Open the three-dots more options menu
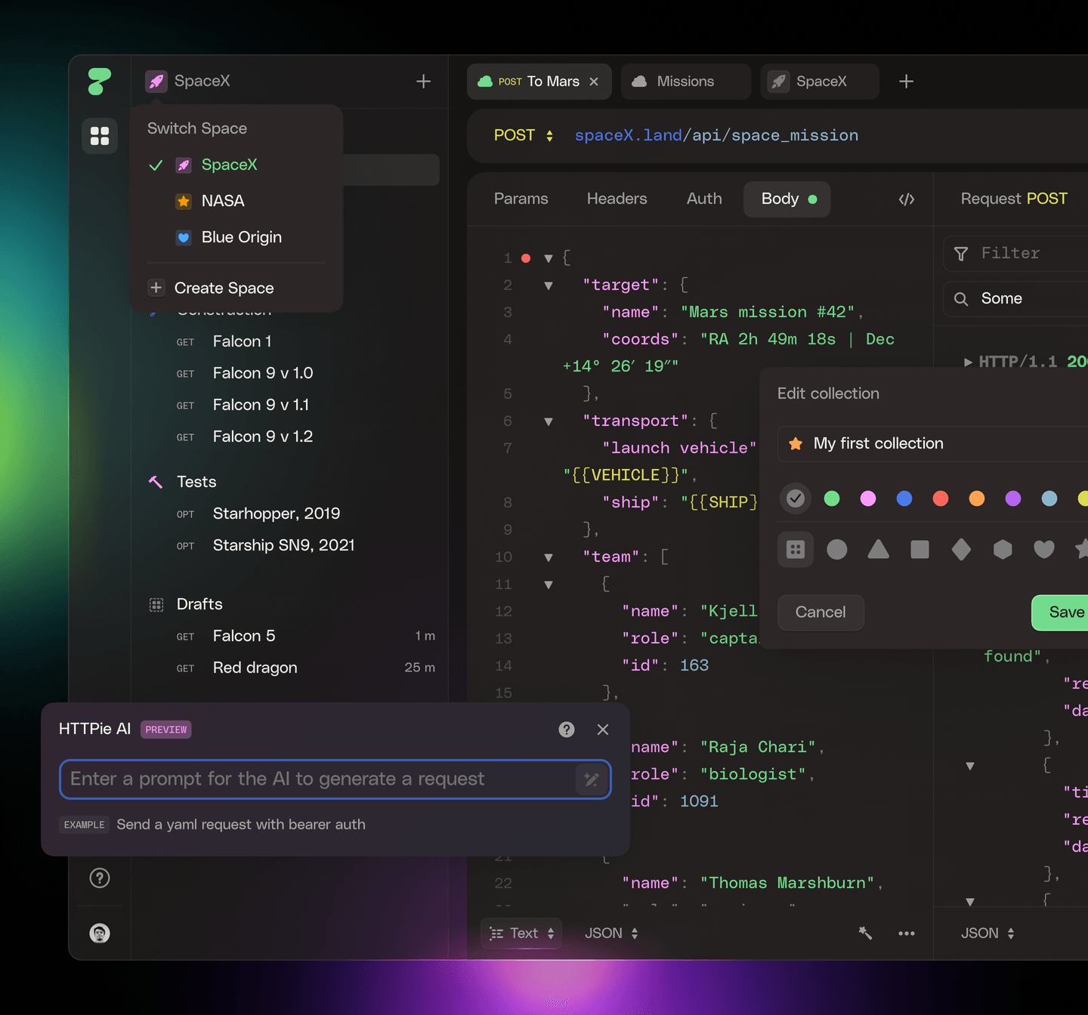This screenshot has height=1015, width=1088. point(907,933)
